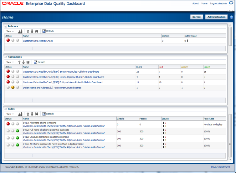Collapse the Indexes panel
This screenshot has height=173, width=236.
coord(6,26)
